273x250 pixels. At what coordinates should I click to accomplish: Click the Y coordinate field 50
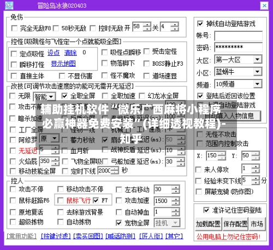coord(251,156)
